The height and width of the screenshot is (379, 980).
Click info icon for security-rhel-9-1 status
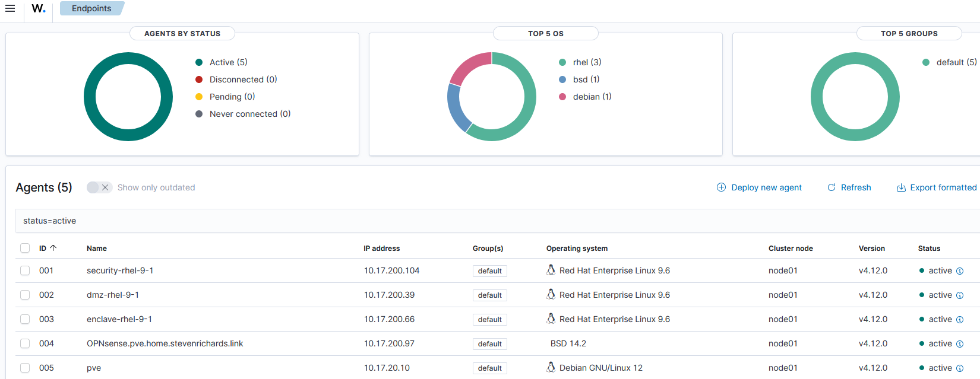[960, 271]
